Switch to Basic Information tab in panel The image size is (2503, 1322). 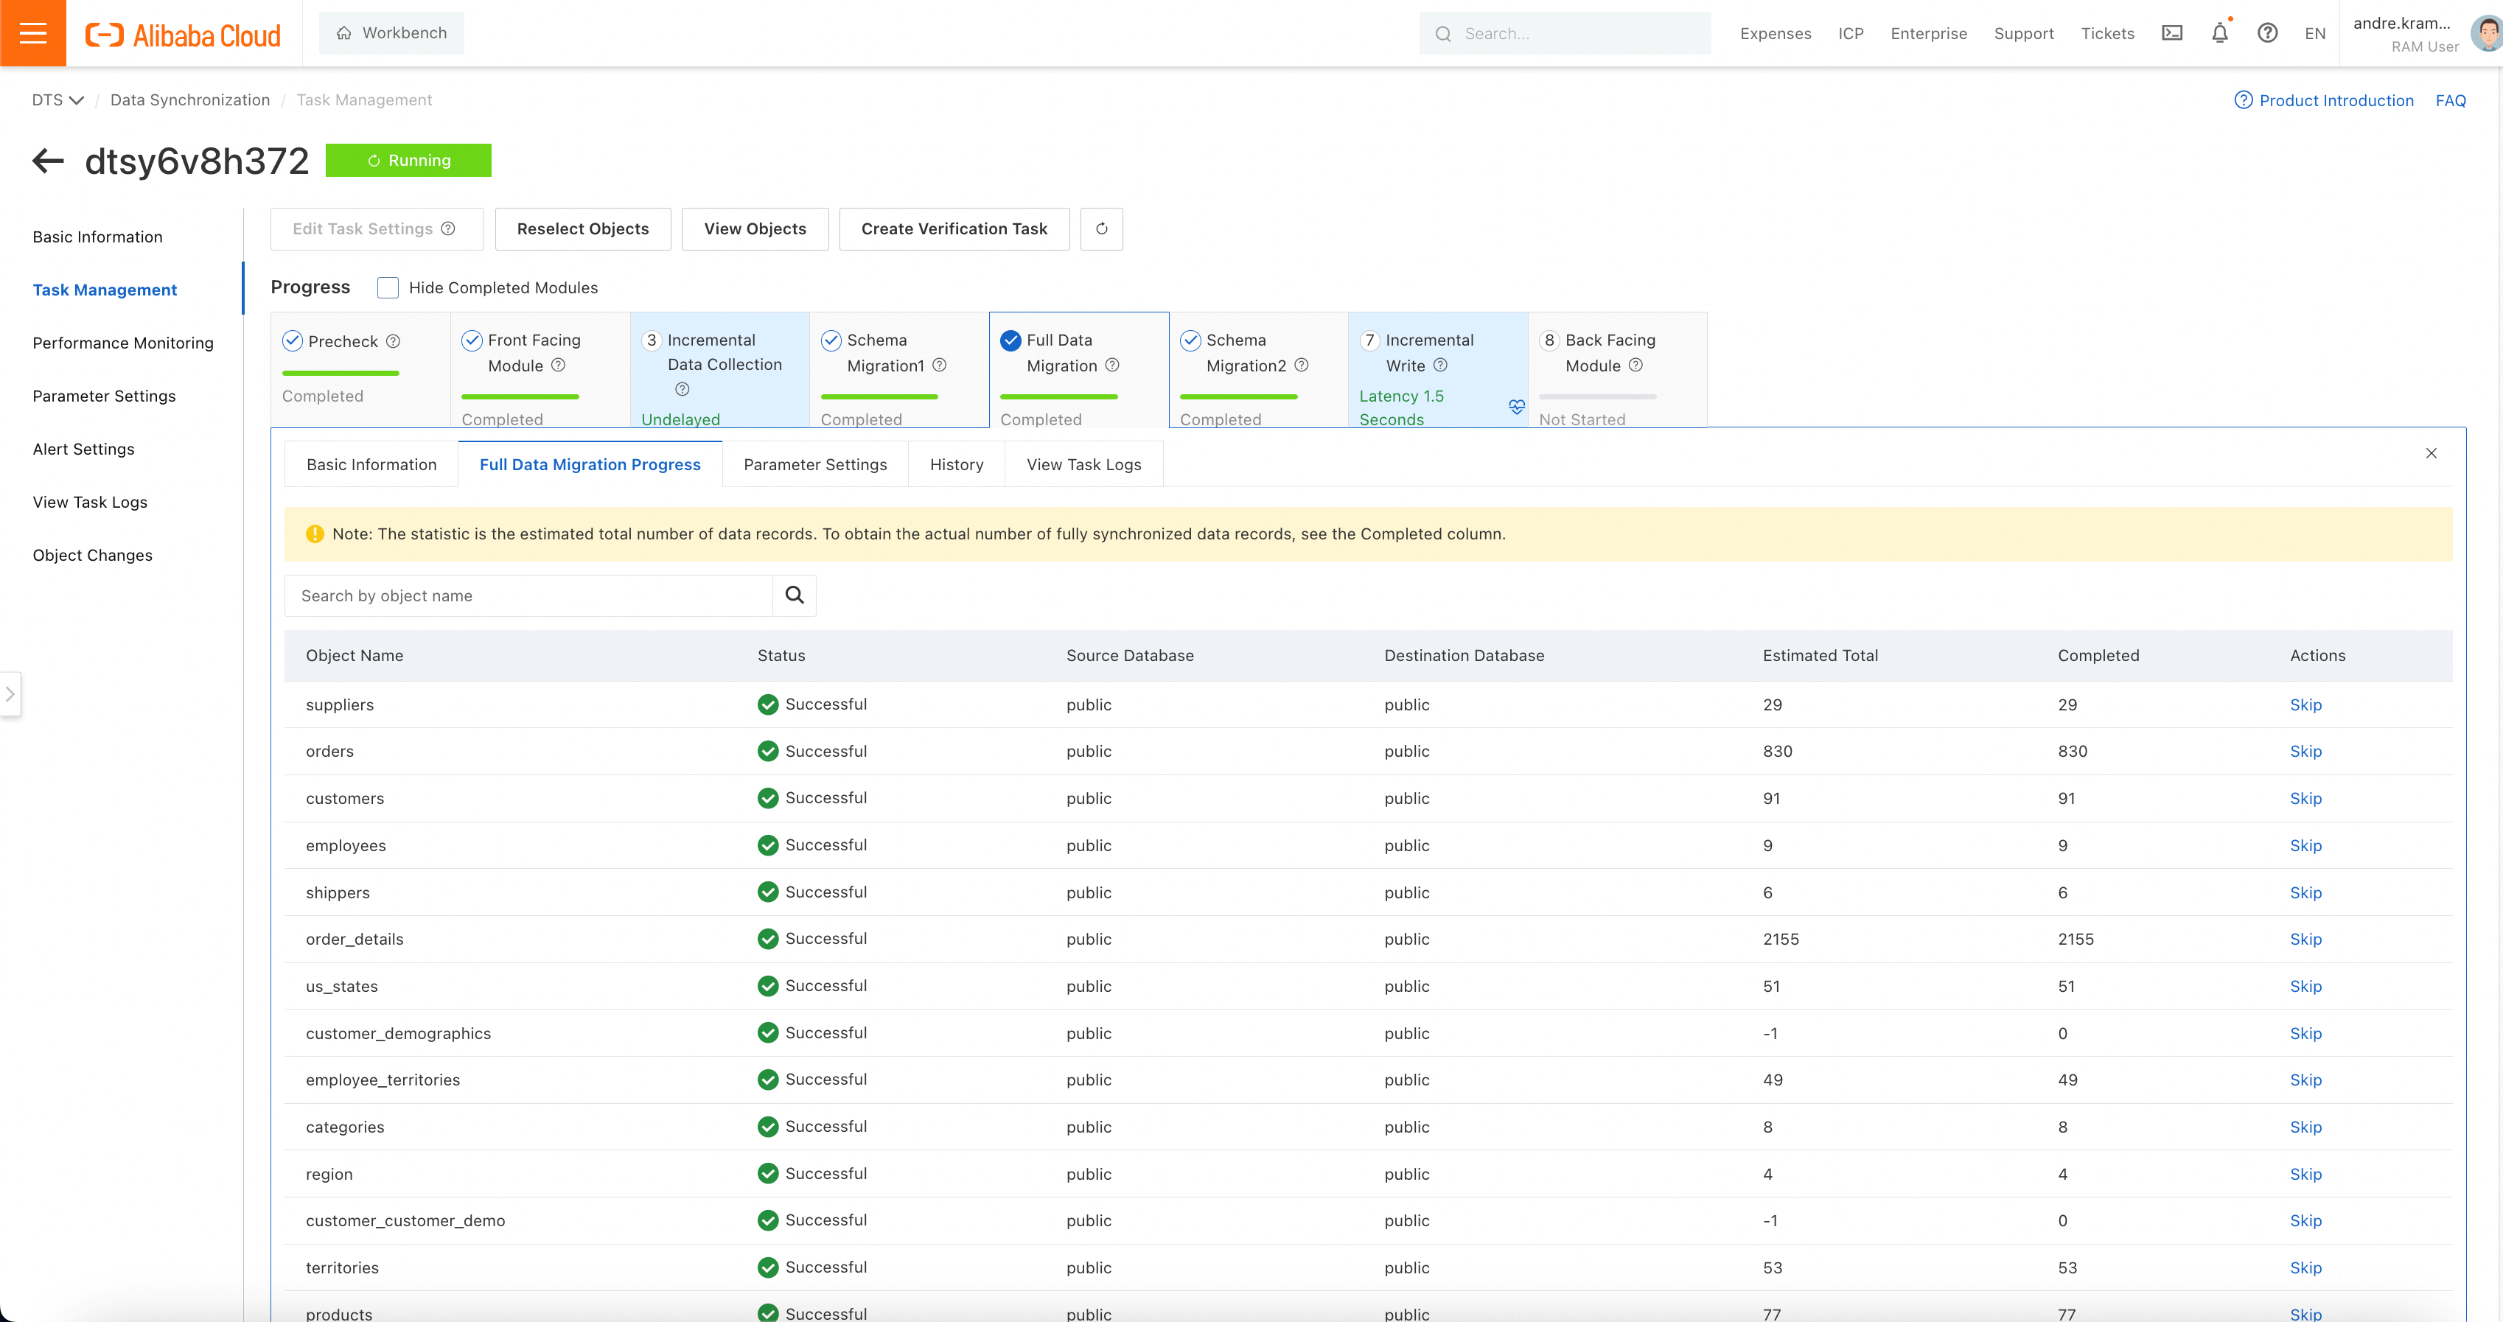click(371, 464)
